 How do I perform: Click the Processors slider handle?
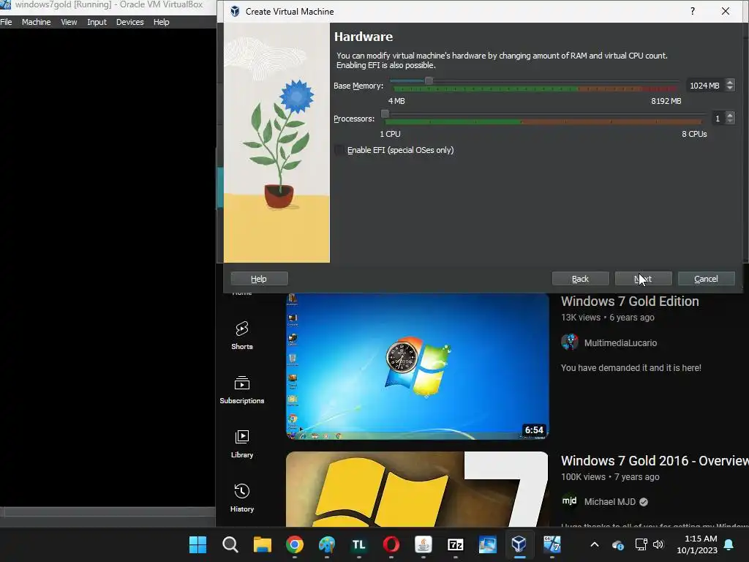(385, 113)
